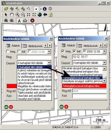The width and height of the screenshot is (111, 130).
Task: Select the zoom in magnifier
Action: pyautogui.click(x=17, y=15)
